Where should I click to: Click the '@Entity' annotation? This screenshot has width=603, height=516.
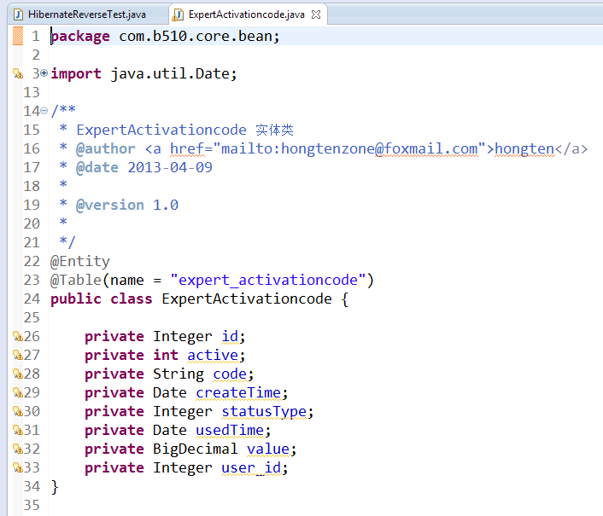[x=80, y=262]
